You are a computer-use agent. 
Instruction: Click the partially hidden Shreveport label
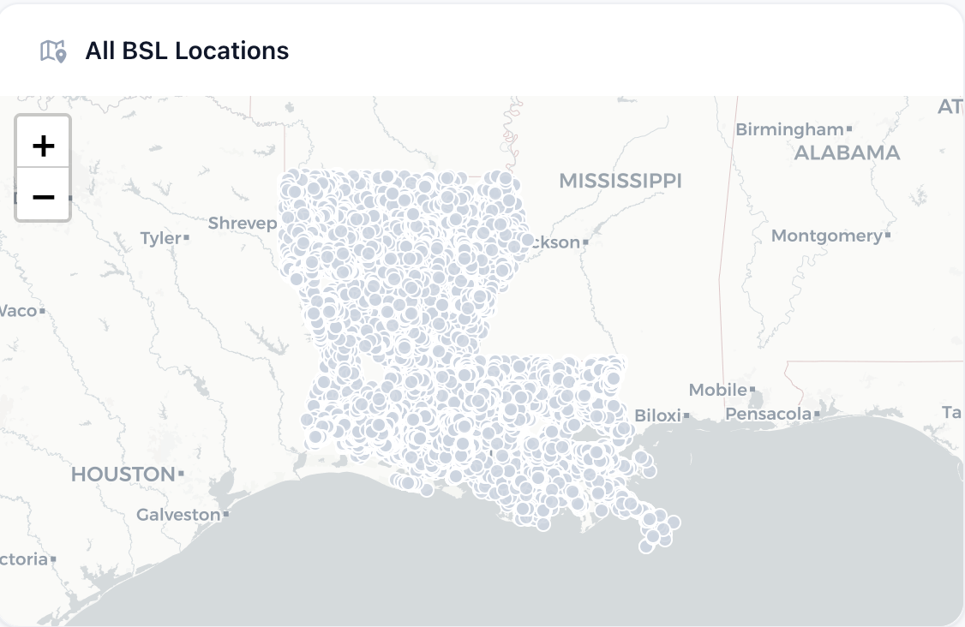[x=243, y=224]
